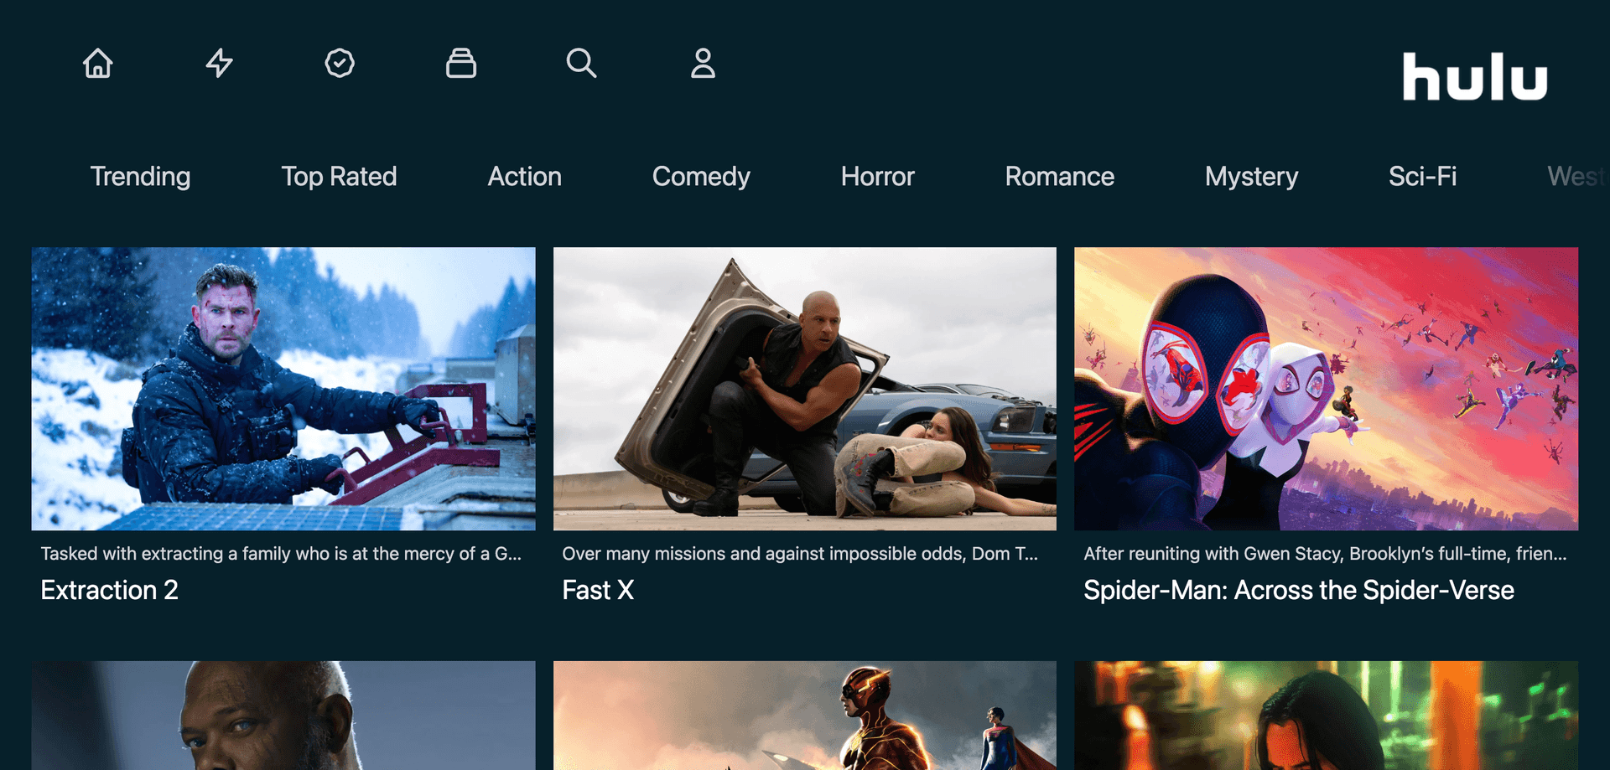
Task: Click the magnifying glass search icon
Action: [x=581, y=64]
